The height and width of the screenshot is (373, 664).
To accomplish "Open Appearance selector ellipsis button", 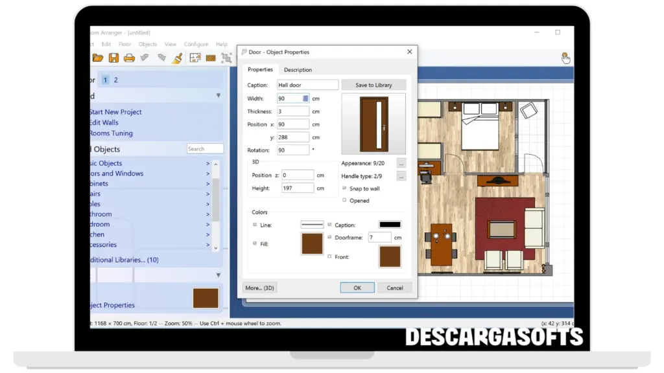I will pos(401,163).
